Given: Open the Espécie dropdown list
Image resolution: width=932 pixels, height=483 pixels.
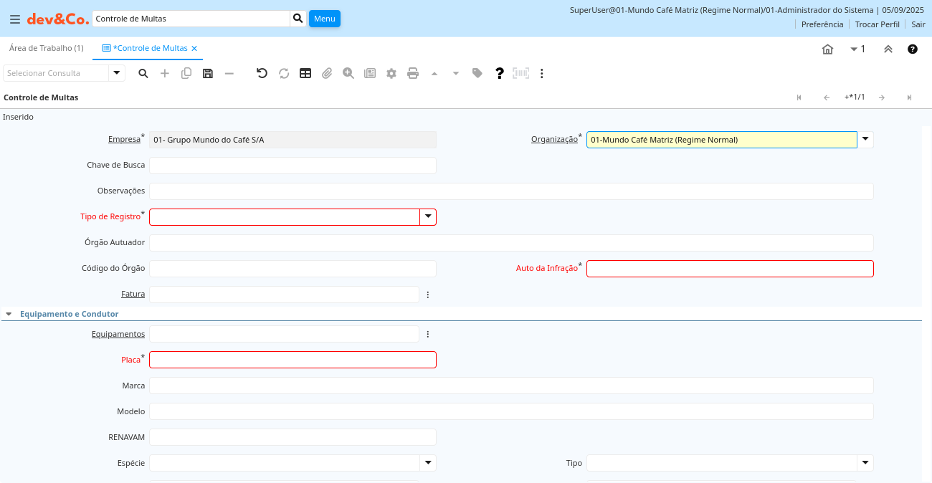Looking at the screenshot, I should click(x=428, y=463).
